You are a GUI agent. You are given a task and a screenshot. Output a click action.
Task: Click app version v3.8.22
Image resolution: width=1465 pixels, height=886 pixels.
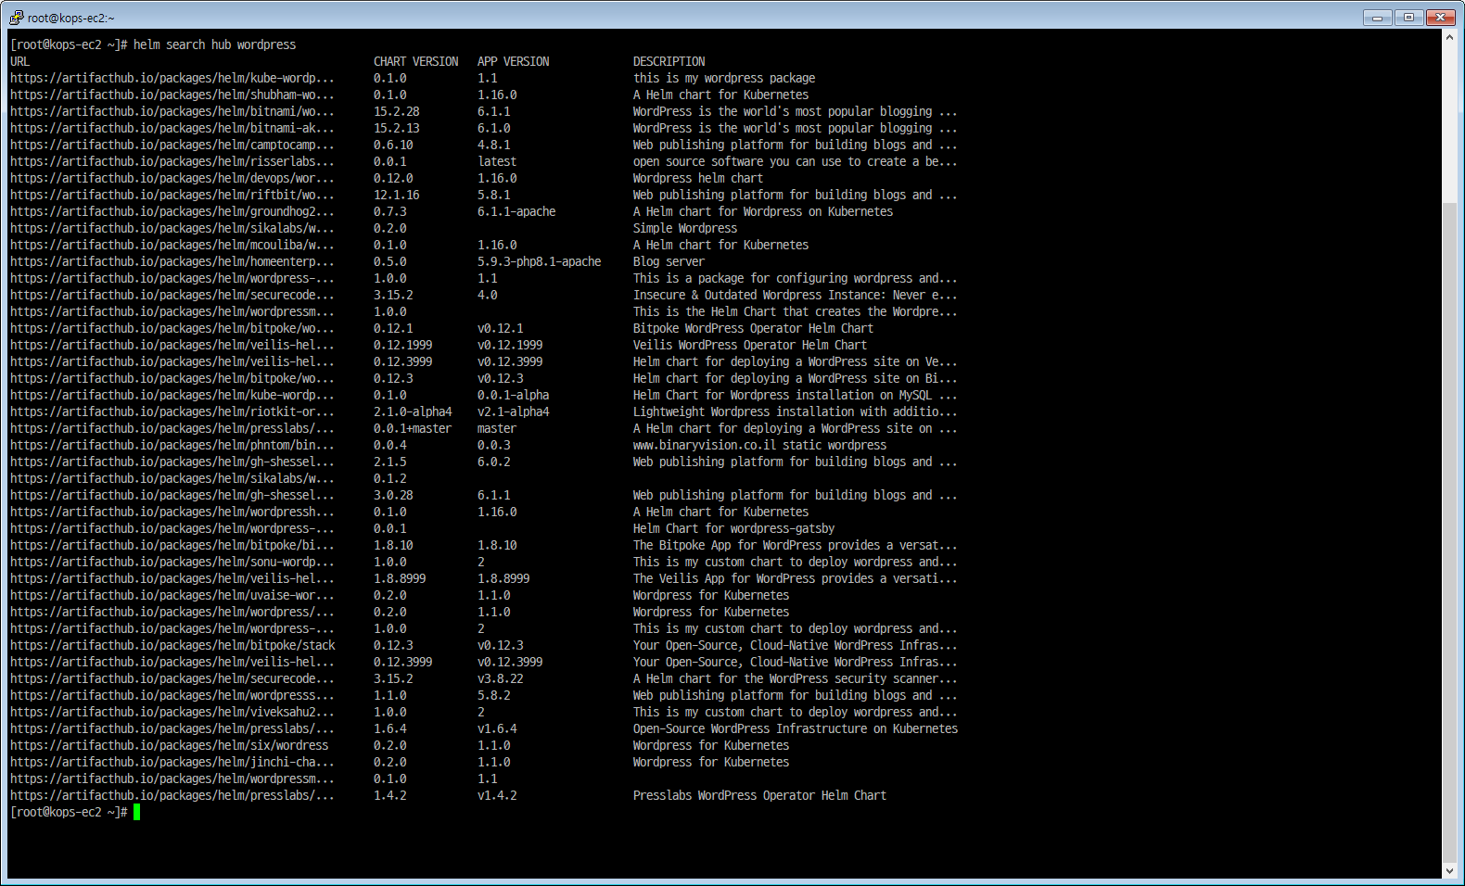pos(500,678)
